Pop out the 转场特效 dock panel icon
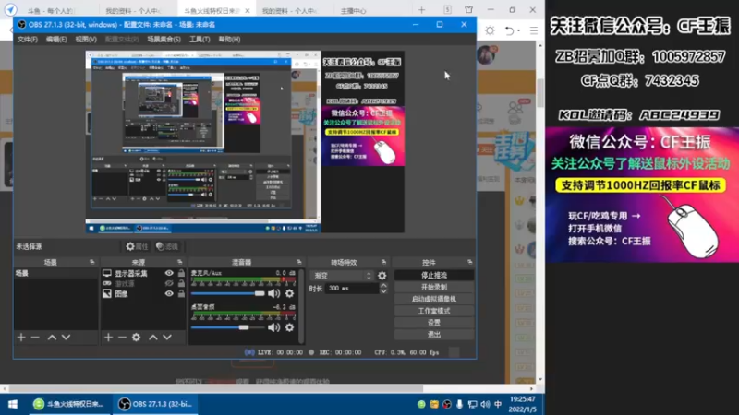 coord(383,262)
